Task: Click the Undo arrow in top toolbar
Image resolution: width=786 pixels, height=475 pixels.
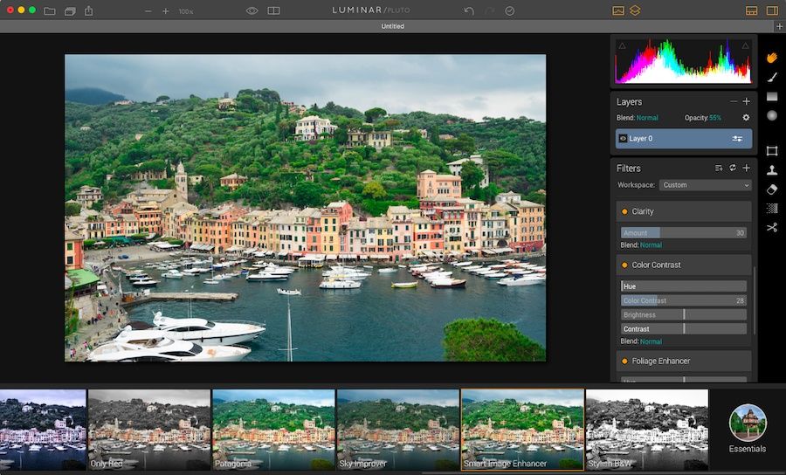Action: pos(469,10)
